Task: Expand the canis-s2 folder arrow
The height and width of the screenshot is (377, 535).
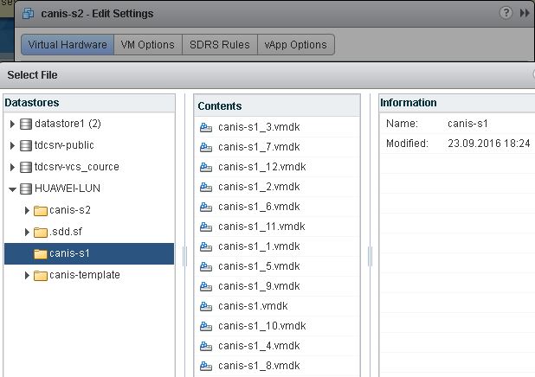Action: [x=27, y=210]
